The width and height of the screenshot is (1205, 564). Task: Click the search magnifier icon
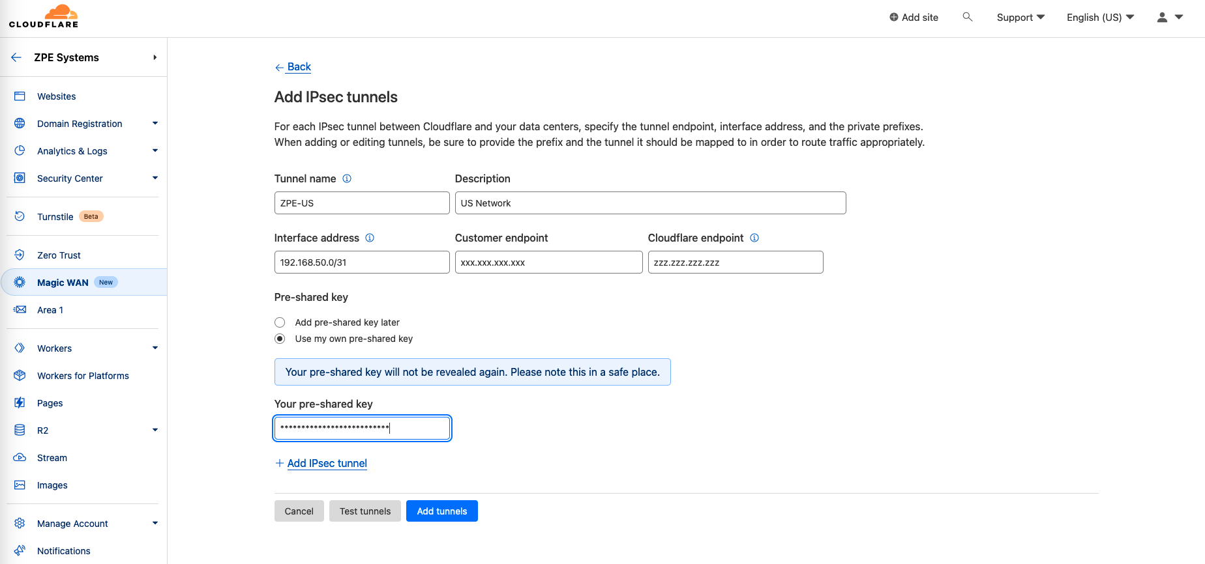click(968, 17)
